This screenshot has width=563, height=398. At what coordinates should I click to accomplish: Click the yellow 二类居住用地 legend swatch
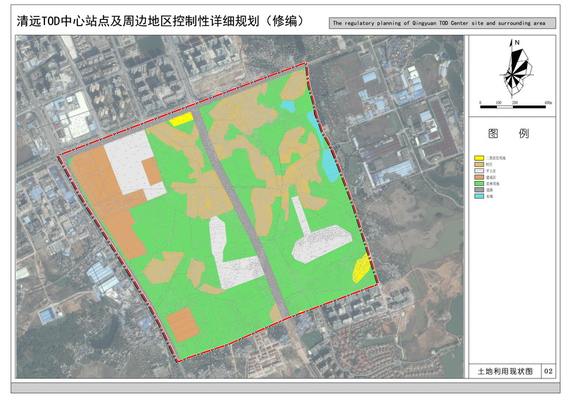tap(479, 158)
